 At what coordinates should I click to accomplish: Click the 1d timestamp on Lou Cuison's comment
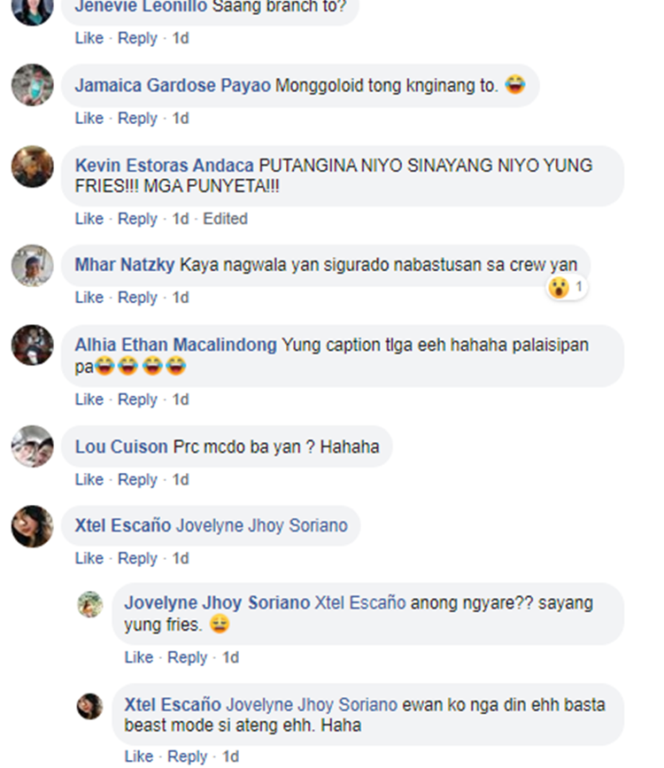(181, 479)
